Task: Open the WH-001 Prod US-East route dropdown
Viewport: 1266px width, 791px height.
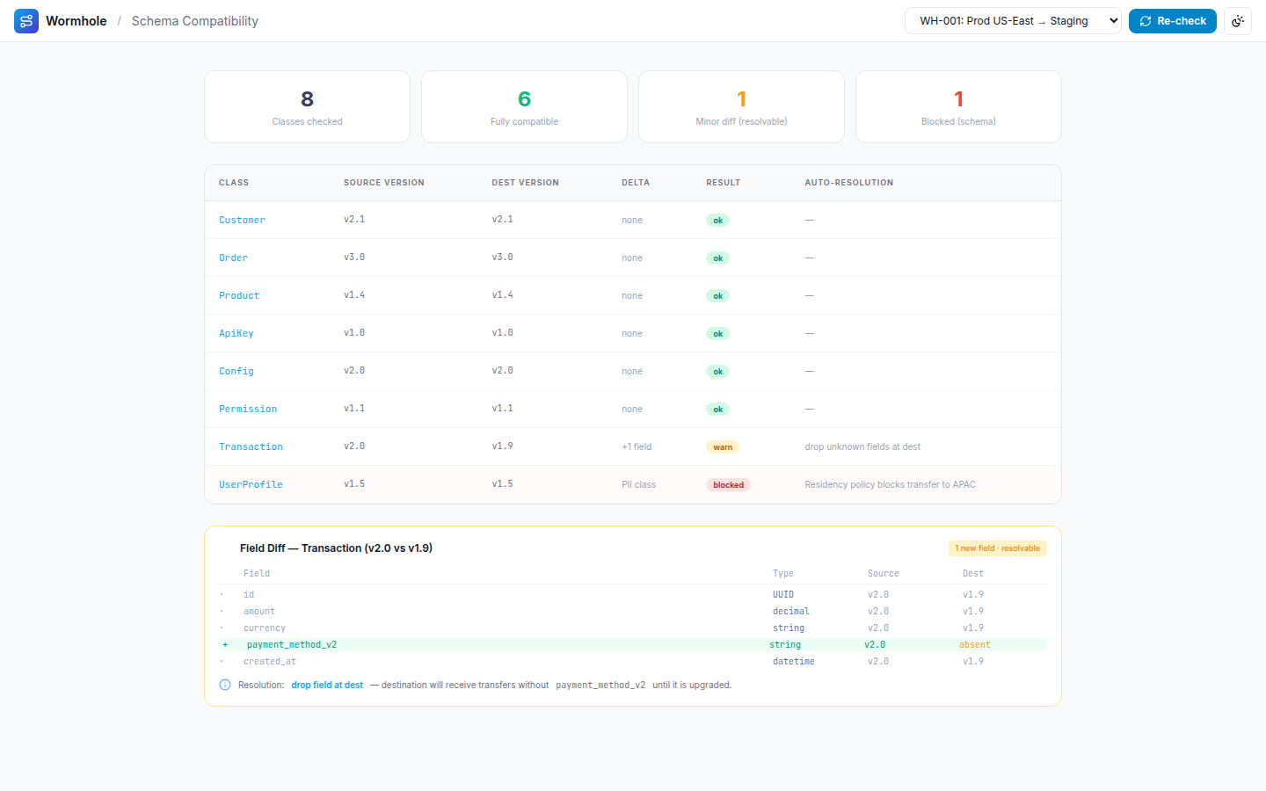Action: point(1013,21)
